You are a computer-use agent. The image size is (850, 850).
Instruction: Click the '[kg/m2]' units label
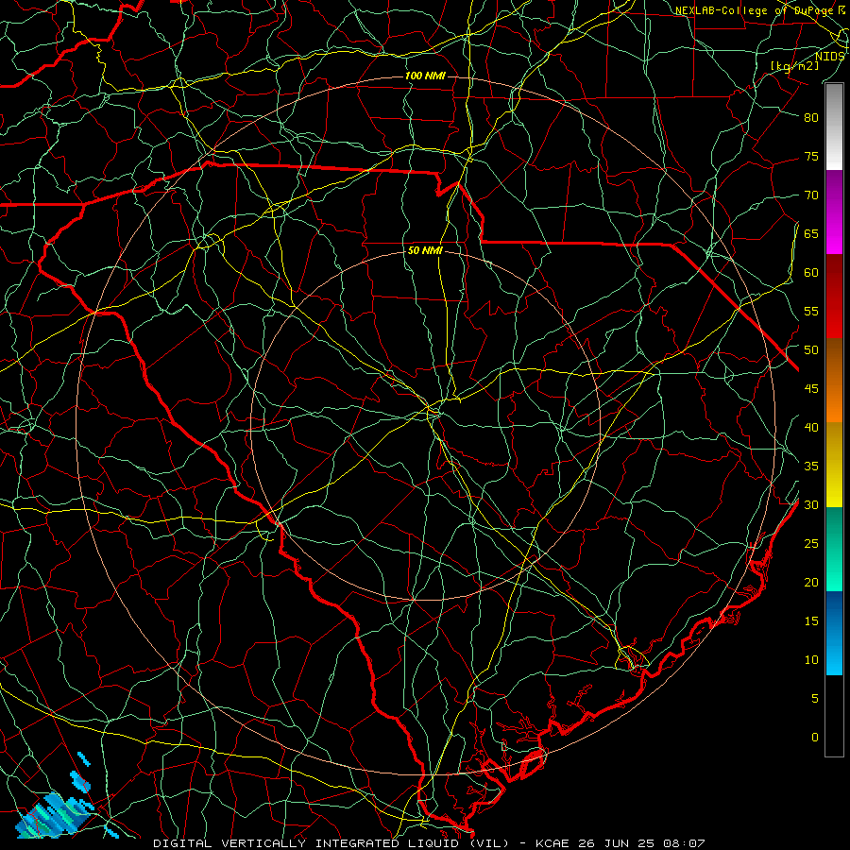click(x=794, y=65)
